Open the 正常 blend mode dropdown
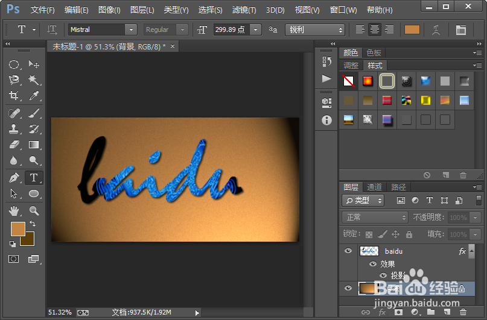The width and height of the screenshot is (487, 320). pos(375,218)
